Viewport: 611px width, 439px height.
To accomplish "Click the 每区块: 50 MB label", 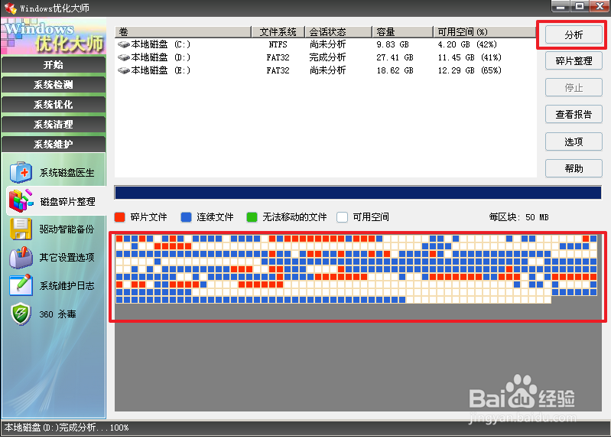I will 518,217.
